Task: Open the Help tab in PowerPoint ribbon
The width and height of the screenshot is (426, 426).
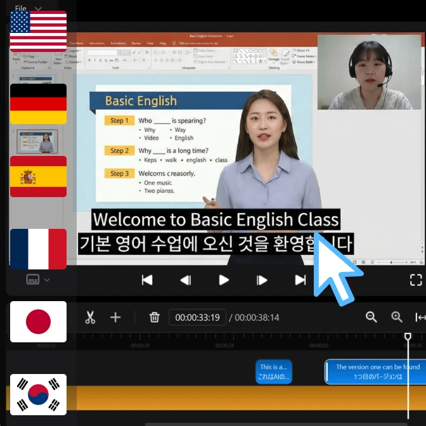Action: click(x=163, y=43)
